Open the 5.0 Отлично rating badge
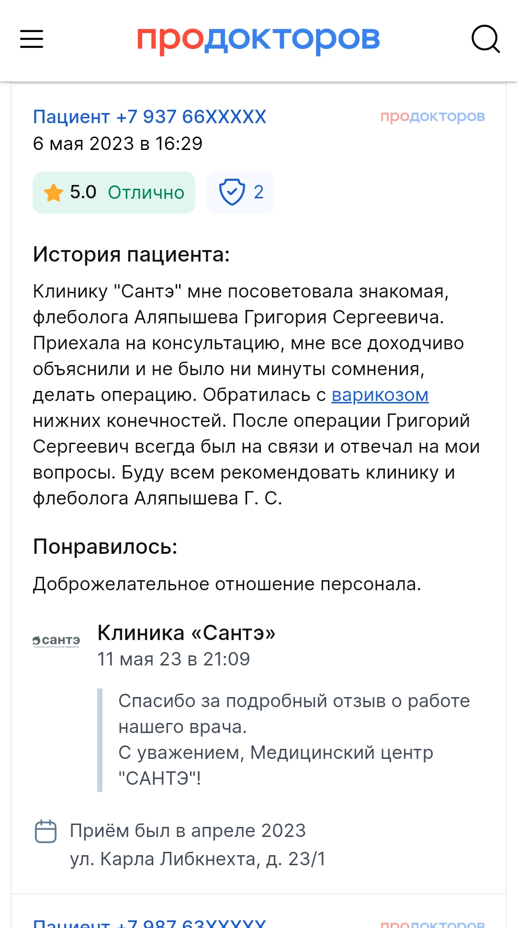The height and width of the screenshot is (928, 517). click(114, 192)
